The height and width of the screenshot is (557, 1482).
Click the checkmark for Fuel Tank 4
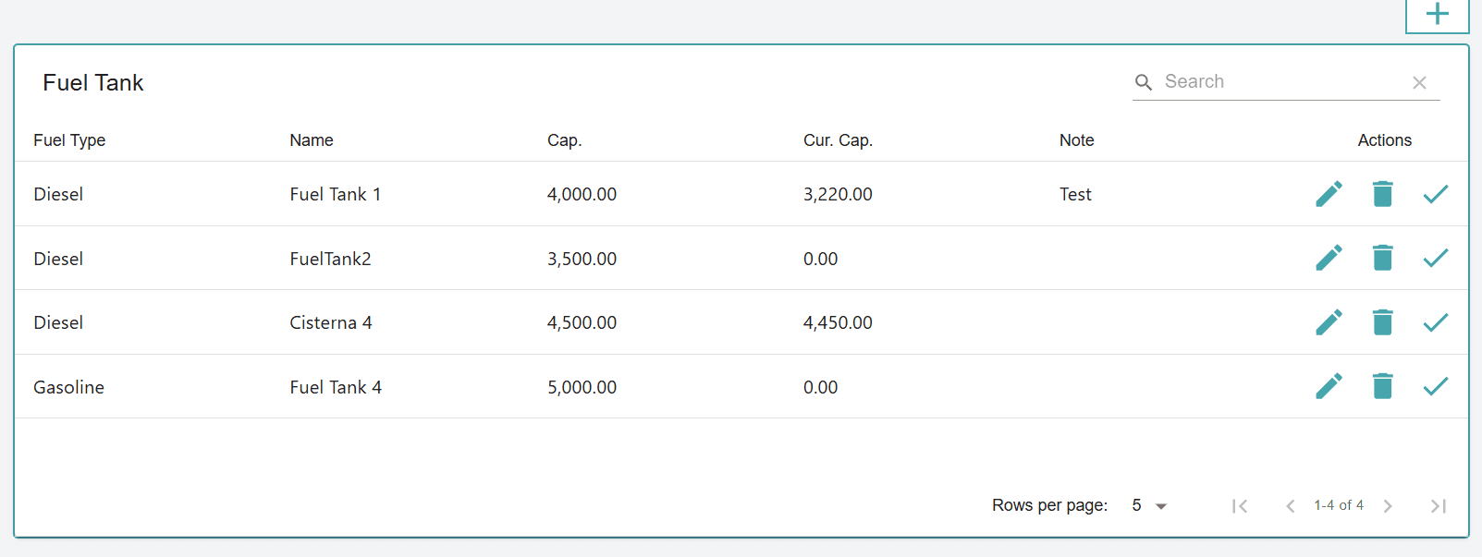[x=1435, y=386]
